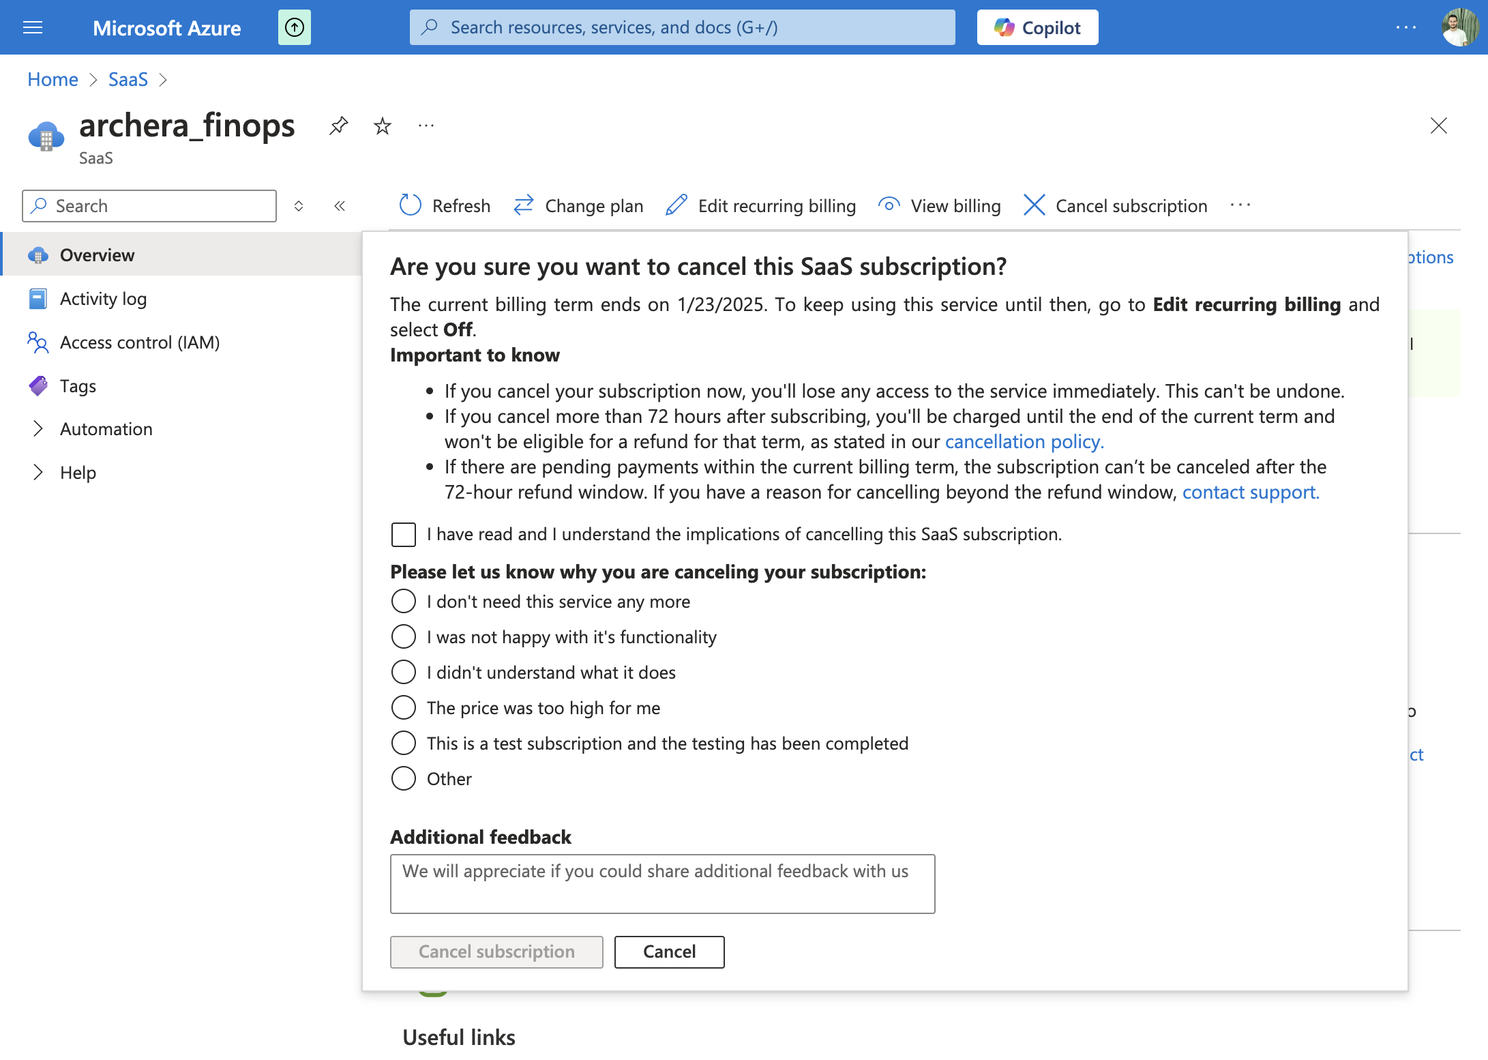Select the test subscription completed reason
This screenshot has height=1060, width=1488.
404,744
